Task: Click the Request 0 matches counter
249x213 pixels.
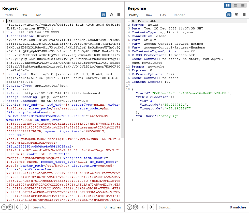Action: coord(113,207)
